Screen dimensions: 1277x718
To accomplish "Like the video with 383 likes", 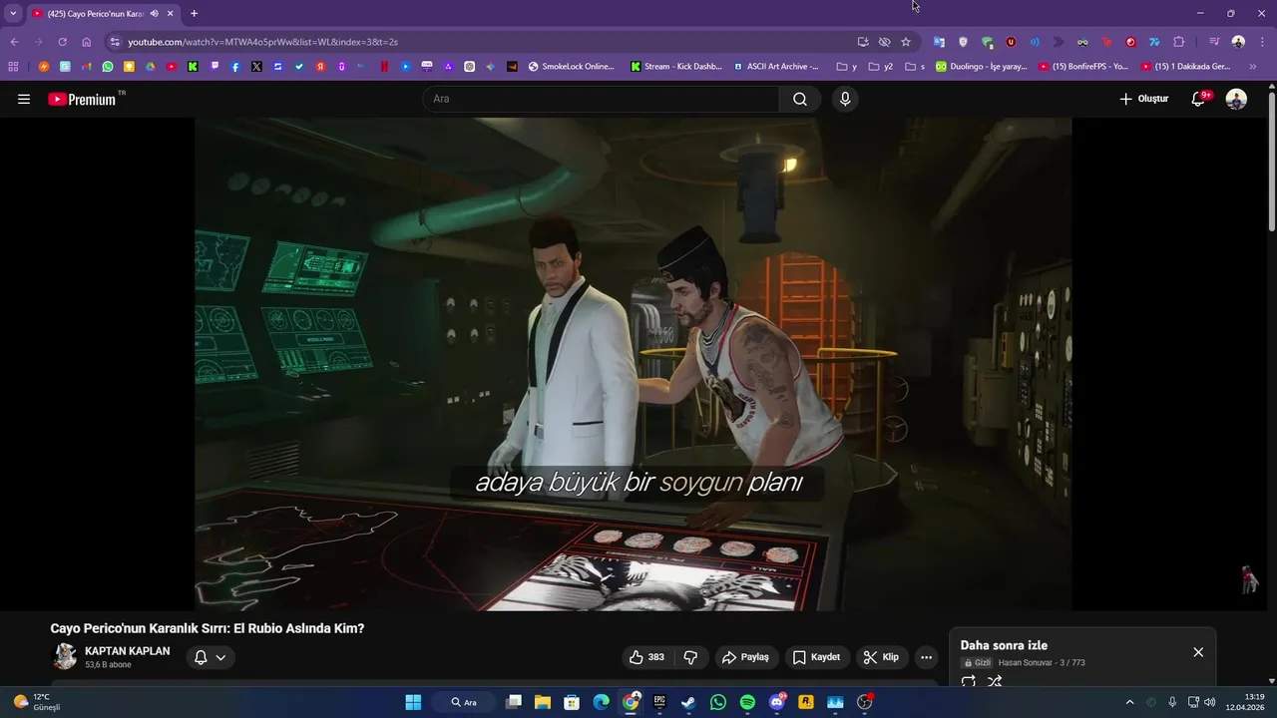I will [x=646, y=657].
